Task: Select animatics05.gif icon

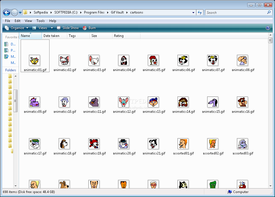Action: tap(153, 60)
